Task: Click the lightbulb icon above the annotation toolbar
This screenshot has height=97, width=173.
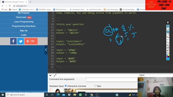Action: 168,23
